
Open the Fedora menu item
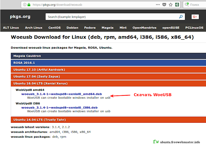point(90,28)
